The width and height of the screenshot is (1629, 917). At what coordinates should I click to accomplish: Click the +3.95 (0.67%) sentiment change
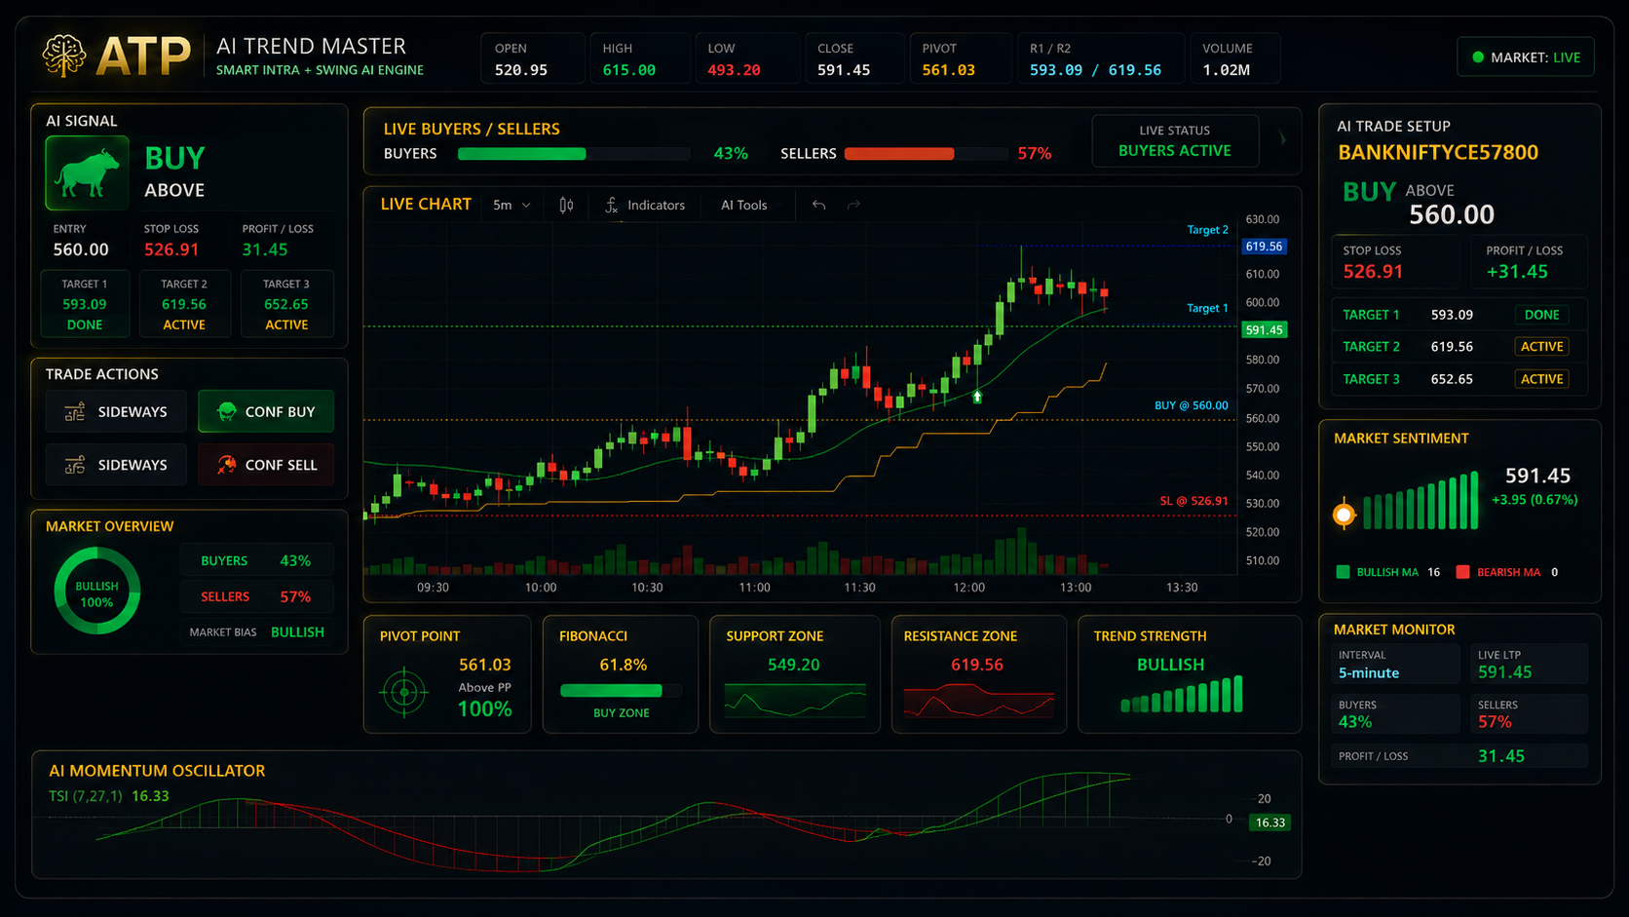click(x=1534, y=500)
